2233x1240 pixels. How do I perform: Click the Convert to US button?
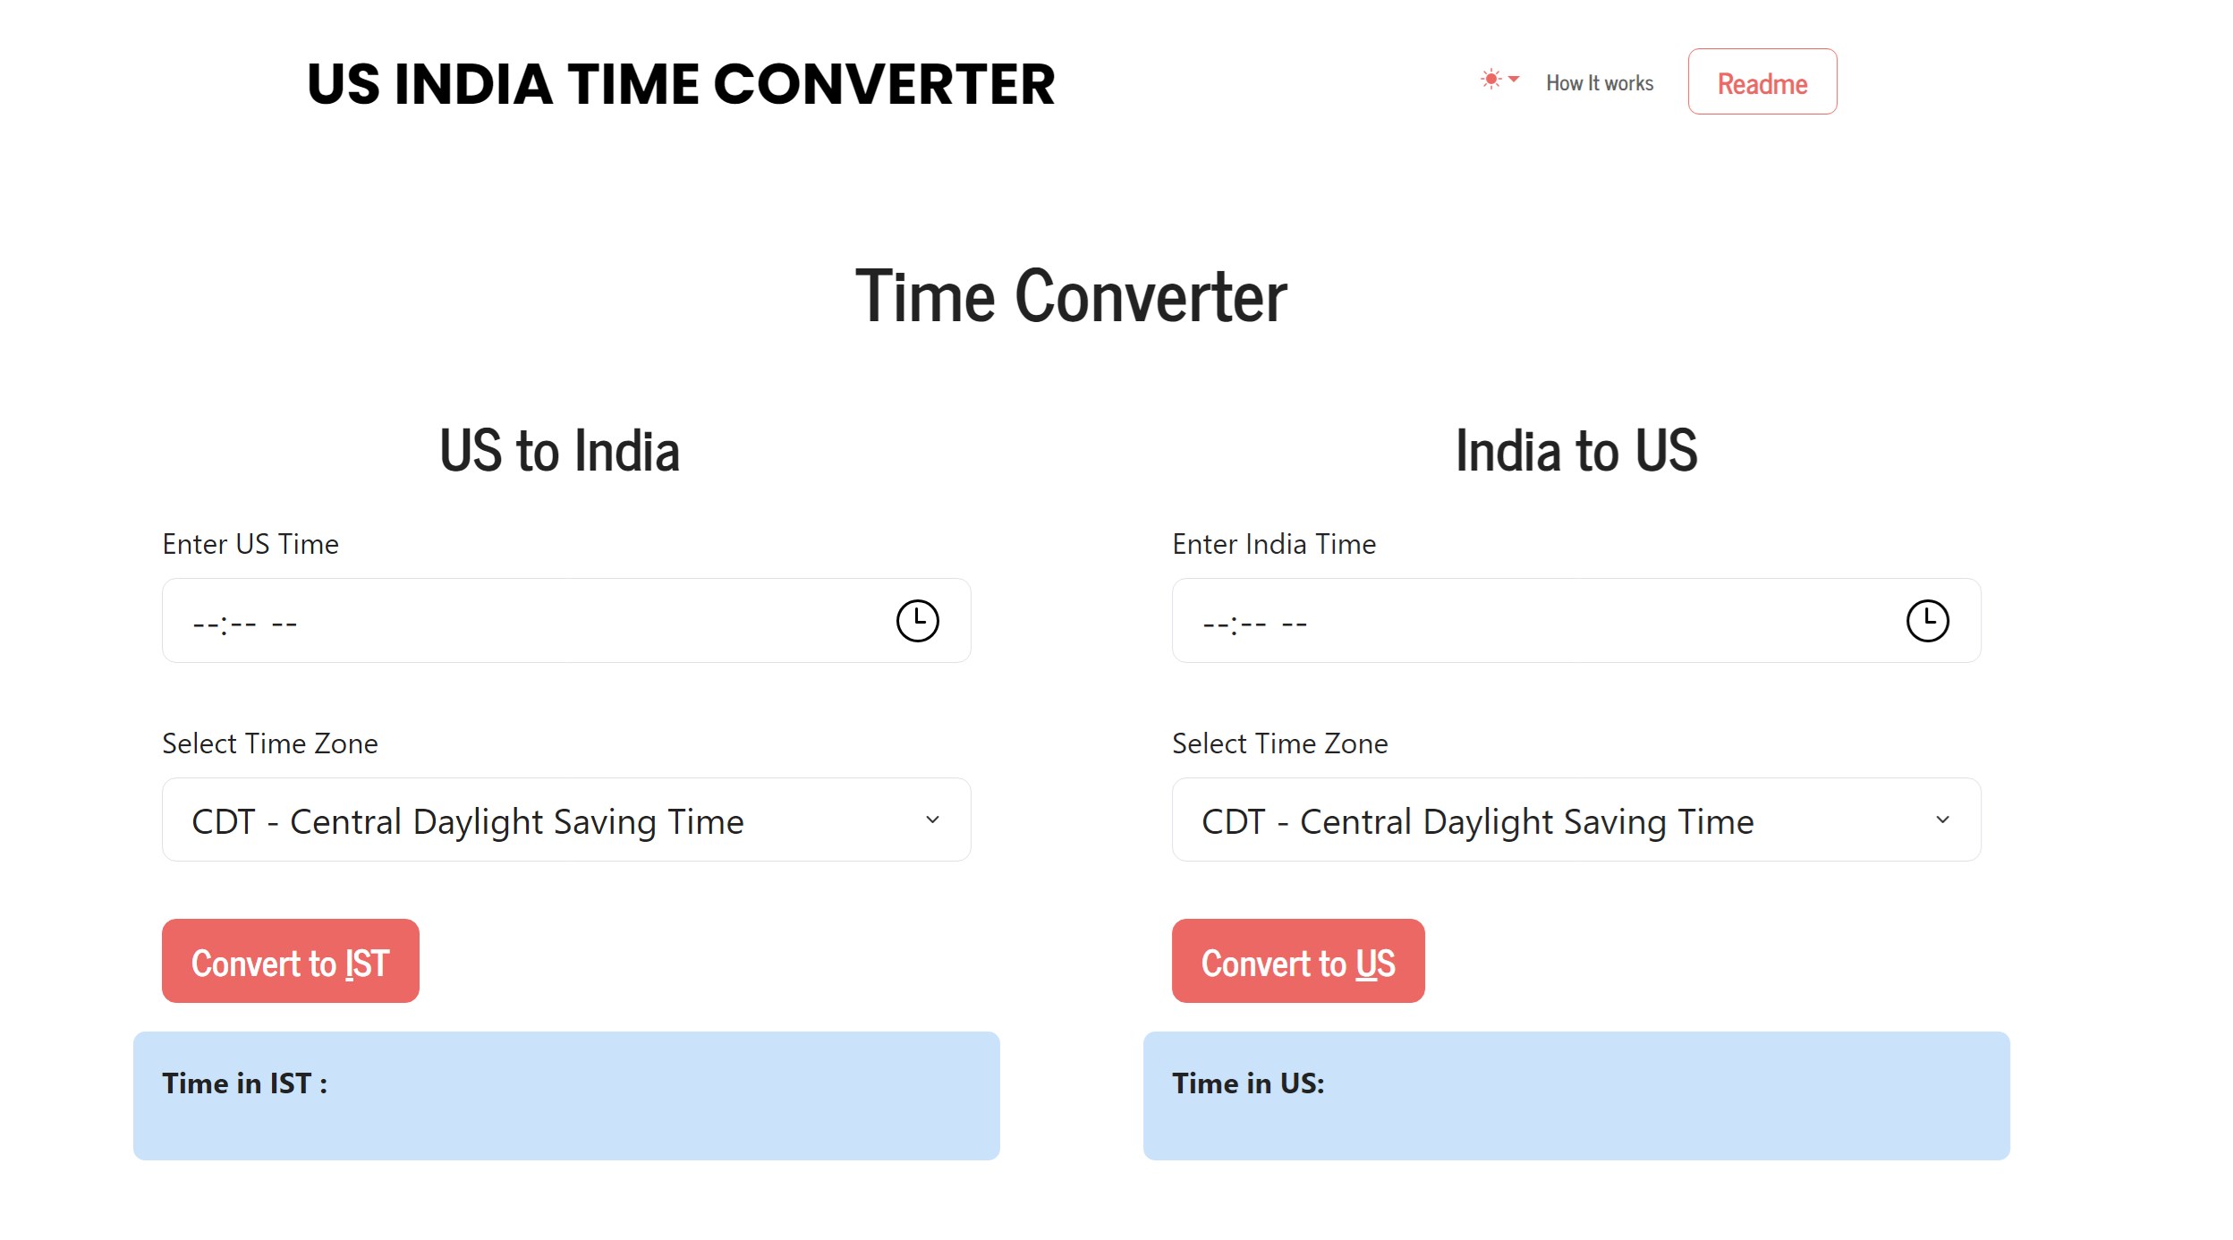point(1298,961)
